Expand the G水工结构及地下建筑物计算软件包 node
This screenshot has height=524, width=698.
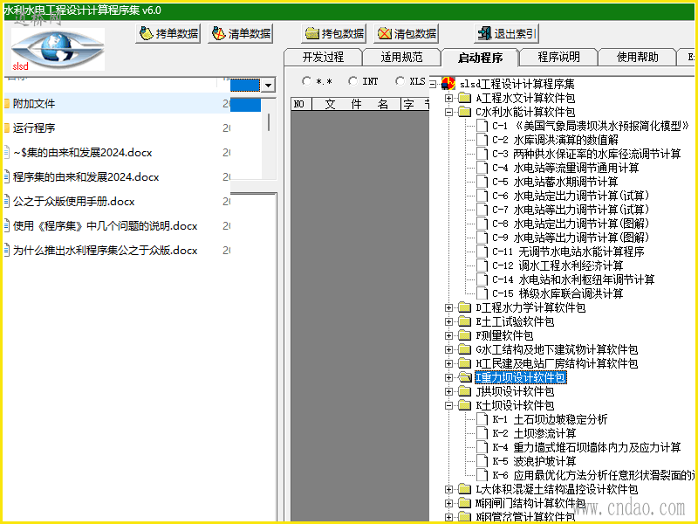point(448,349)
